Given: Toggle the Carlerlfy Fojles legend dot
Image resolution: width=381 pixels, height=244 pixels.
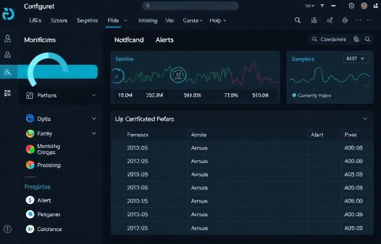Looking at the screenshot, I should [294, 95].
